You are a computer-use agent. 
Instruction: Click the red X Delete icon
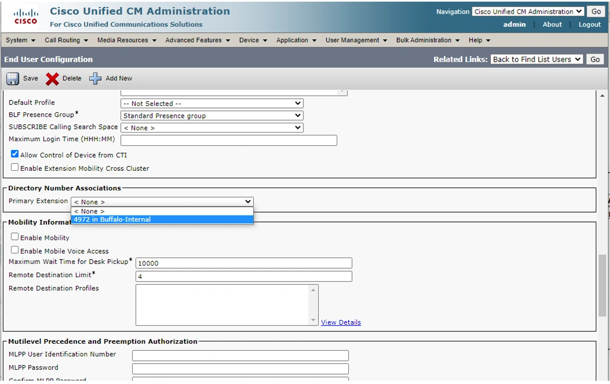(x=52, y=79)
